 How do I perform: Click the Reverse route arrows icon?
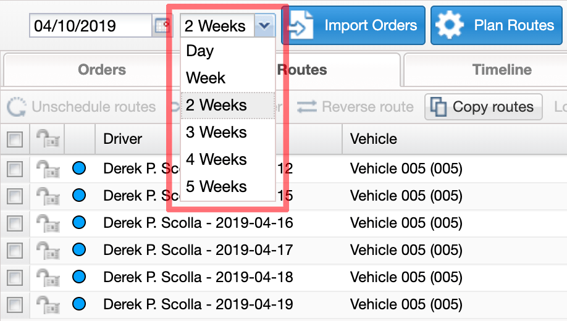(x=307, y=107)
